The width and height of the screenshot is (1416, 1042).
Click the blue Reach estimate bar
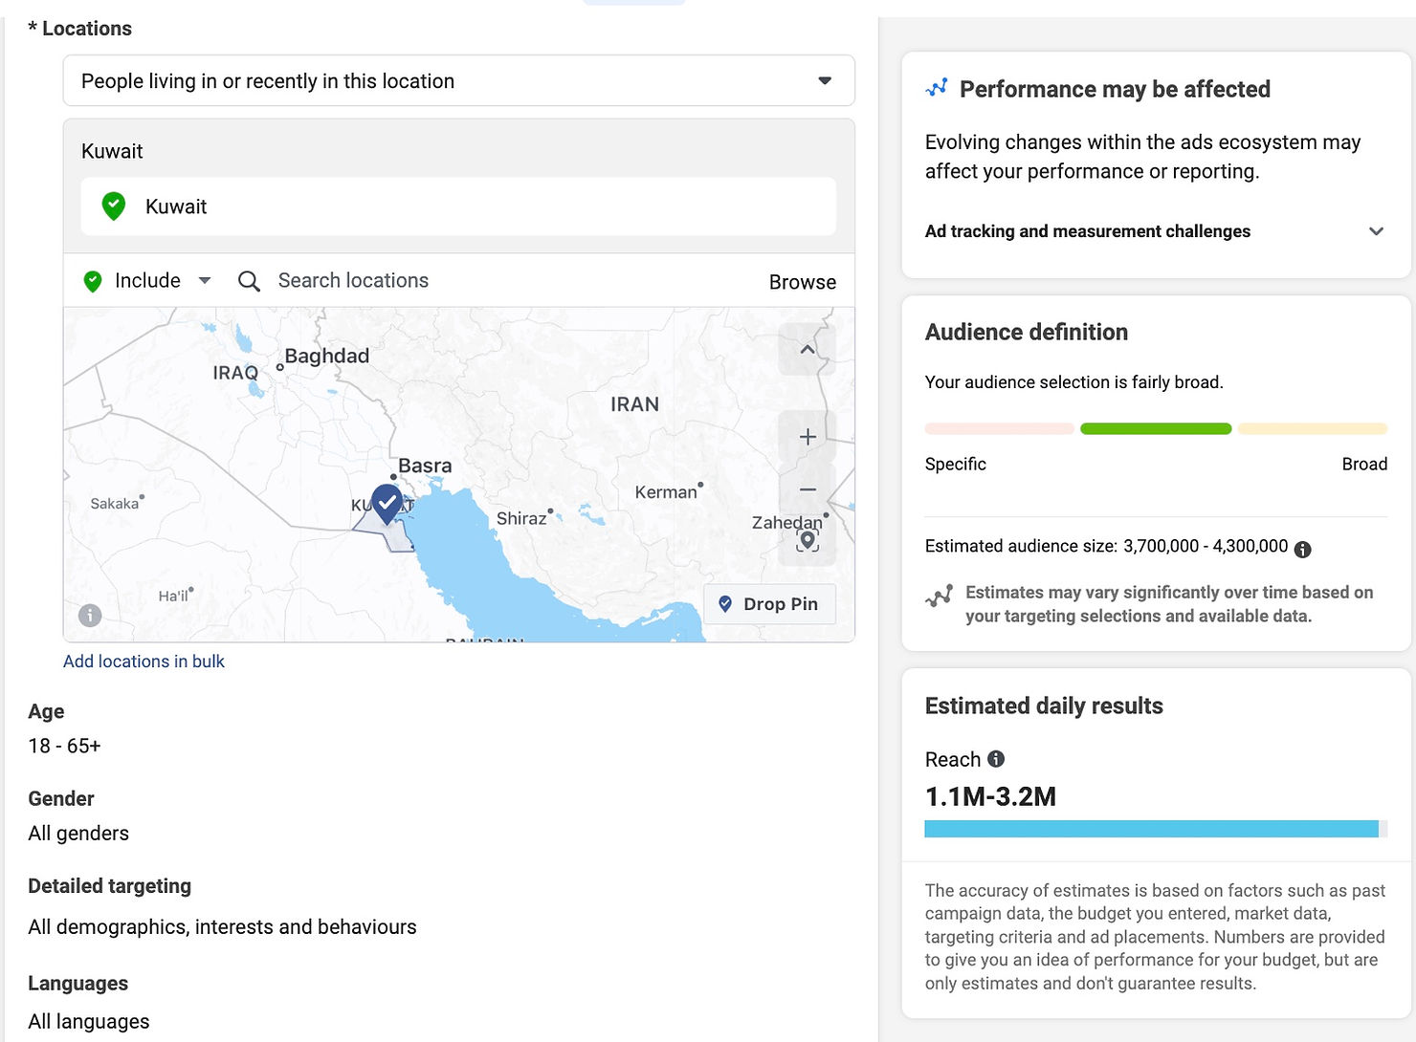pyautogui.click(x=1150, y=829)
